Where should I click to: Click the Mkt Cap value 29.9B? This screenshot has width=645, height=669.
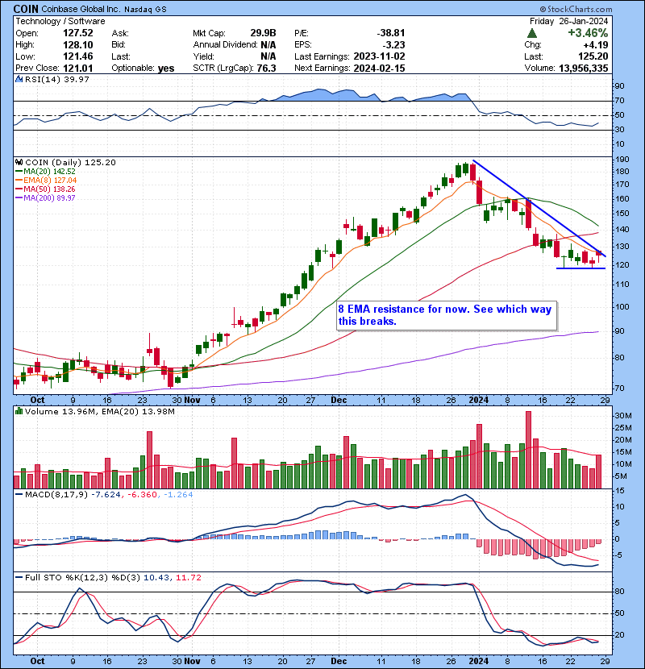(263, 33)
